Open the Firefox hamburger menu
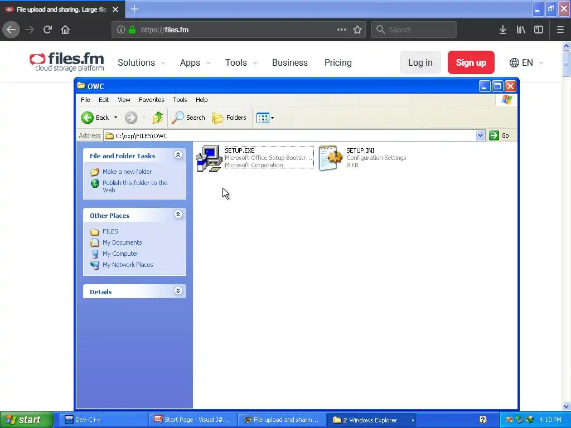Viewport: 571px width, 428px height. 560,30
